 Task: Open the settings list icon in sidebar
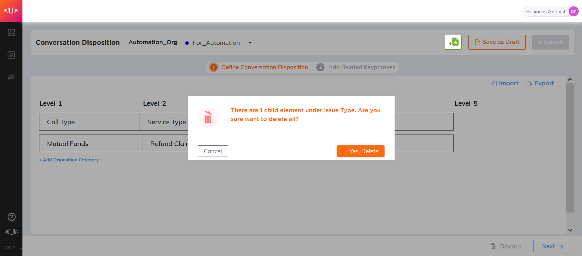[x=11, y=77]
